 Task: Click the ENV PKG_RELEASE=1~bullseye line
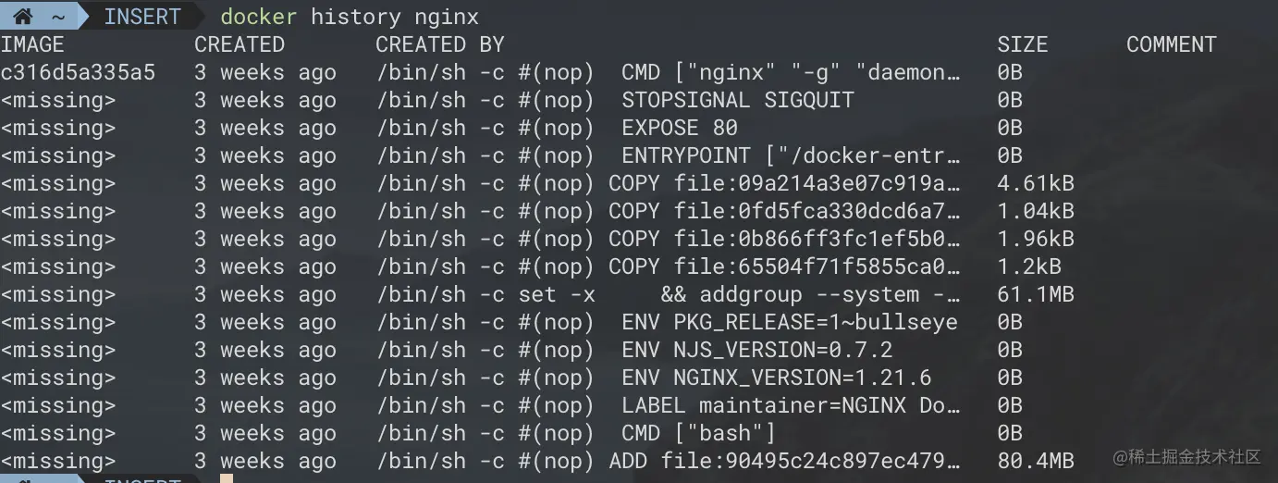[789, 322]
